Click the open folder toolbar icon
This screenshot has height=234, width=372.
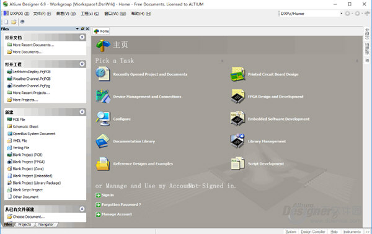point(14,22)
